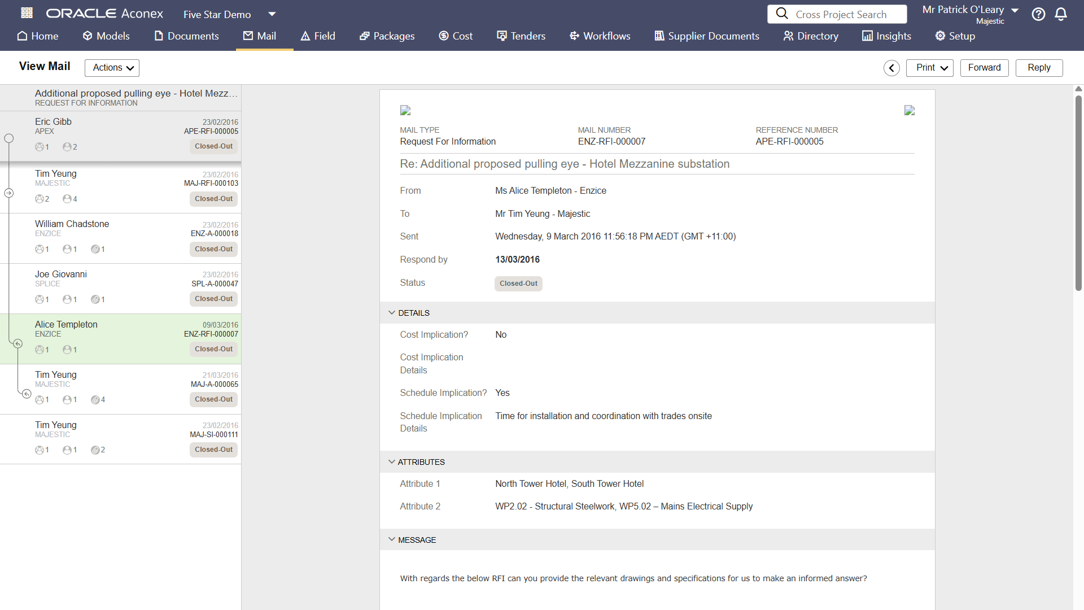Collapse the MESSAGE section

(x=392, y=540)
